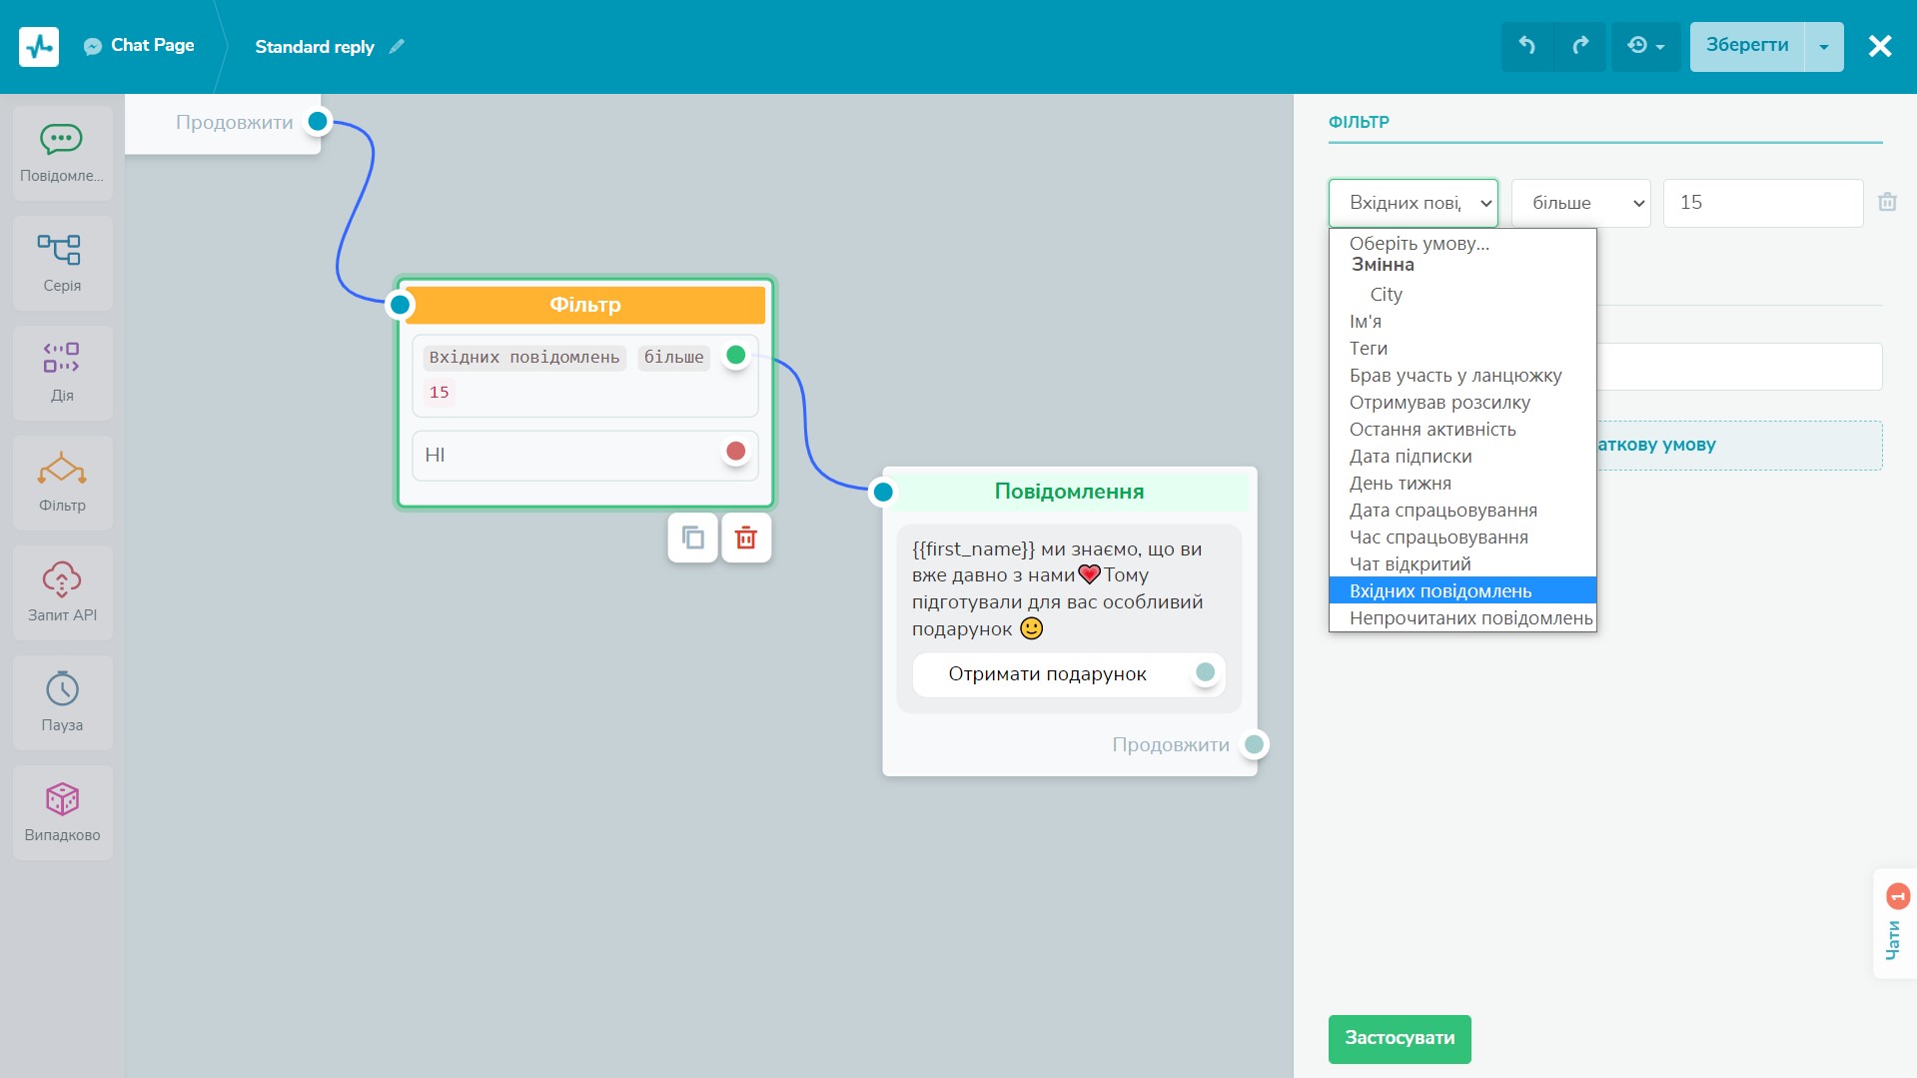Select Непрочитаних повідомлень option
This screenshot has width=1917, height=1078.
[1462, 618]
